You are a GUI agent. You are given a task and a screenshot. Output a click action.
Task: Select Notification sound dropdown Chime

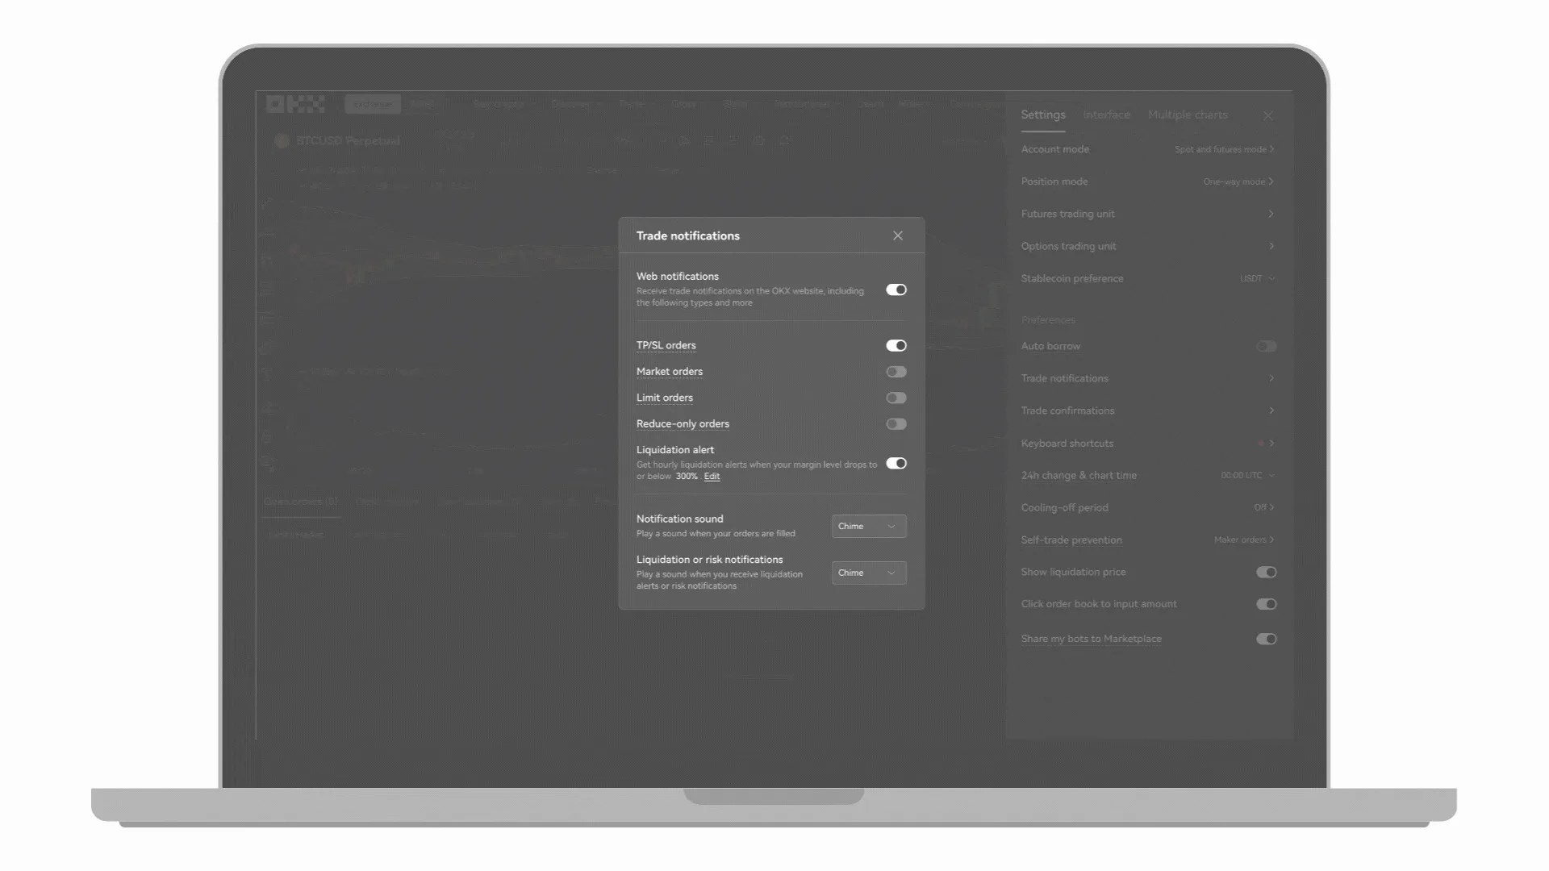click(867, 525)
